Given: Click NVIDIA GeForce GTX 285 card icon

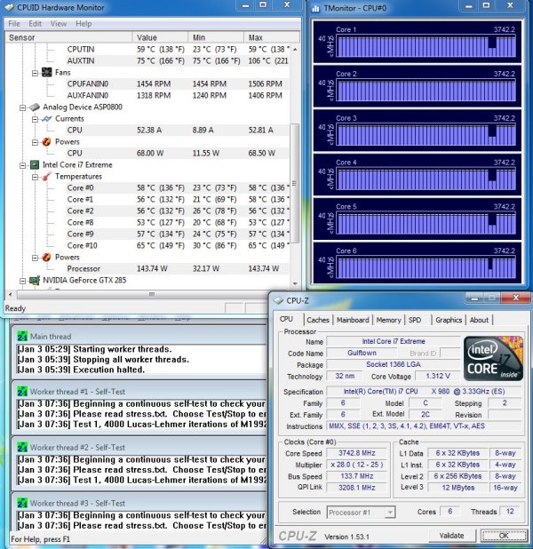Looking at the screenshot, I should [35, 281].
